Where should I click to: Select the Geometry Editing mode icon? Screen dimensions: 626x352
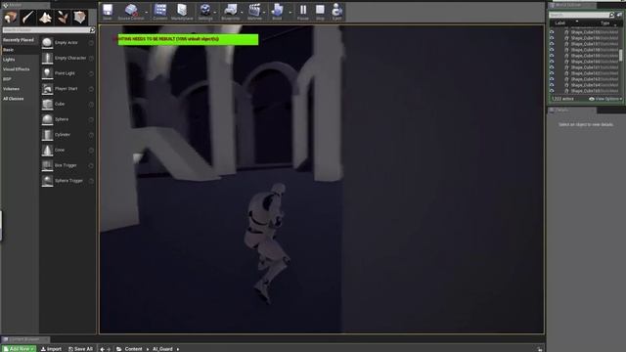[79, 18]
